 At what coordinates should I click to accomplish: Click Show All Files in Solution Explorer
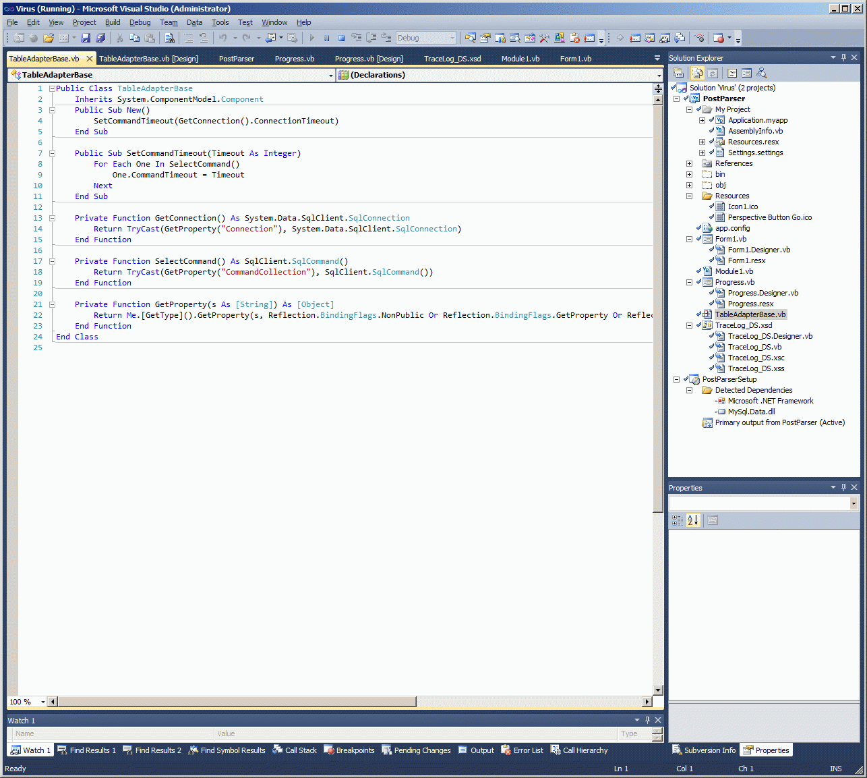pyautogui.click(x=698, y=73)
